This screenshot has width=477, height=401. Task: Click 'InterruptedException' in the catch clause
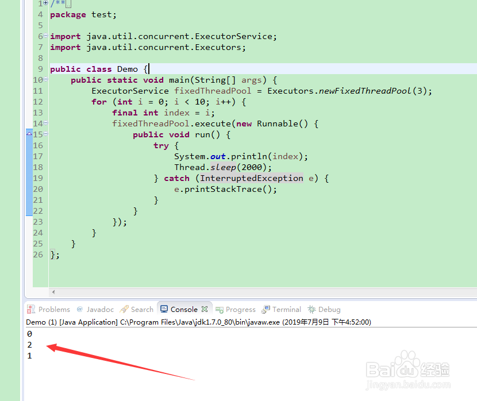(252, 178)
